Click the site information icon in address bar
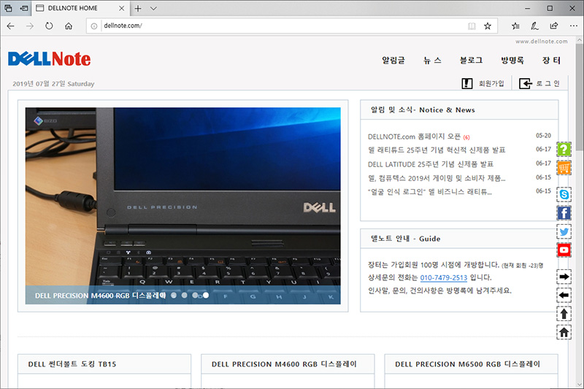The image size is (584, 389). (94, 26)
